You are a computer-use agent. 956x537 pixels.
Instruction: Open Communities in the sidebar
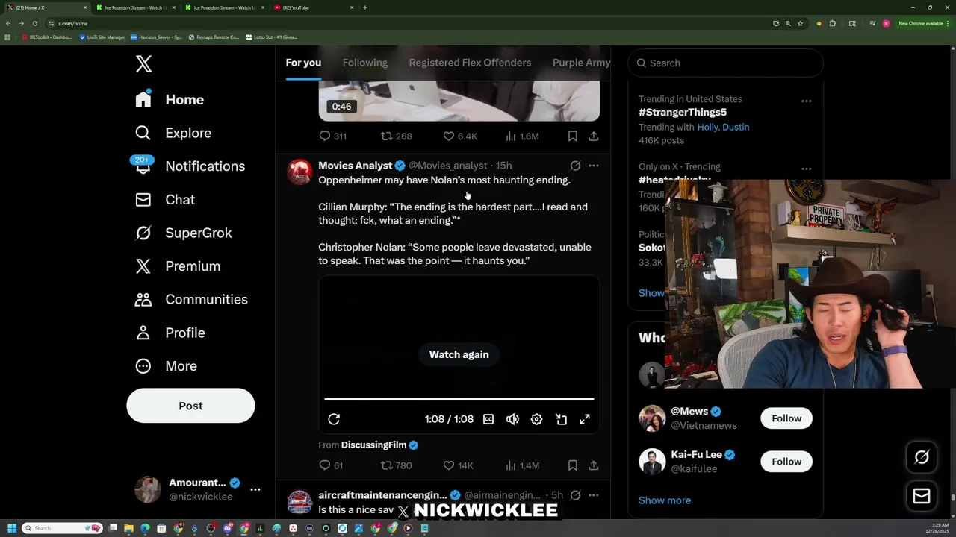pyautogui.click(x=191, y=299)
